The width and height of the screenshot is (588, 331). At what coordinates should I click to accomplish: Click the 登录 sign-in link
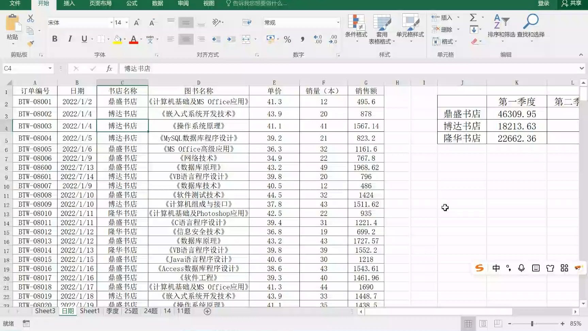click(543, 3)
